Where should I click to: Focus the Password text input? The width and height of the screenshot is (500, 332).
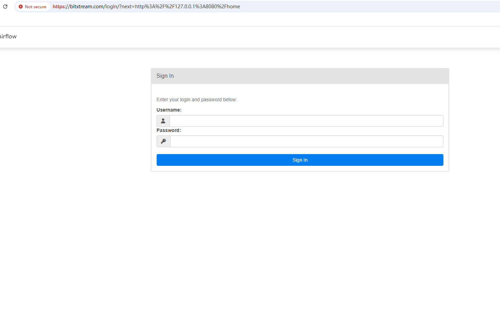(x=306, y=141)
